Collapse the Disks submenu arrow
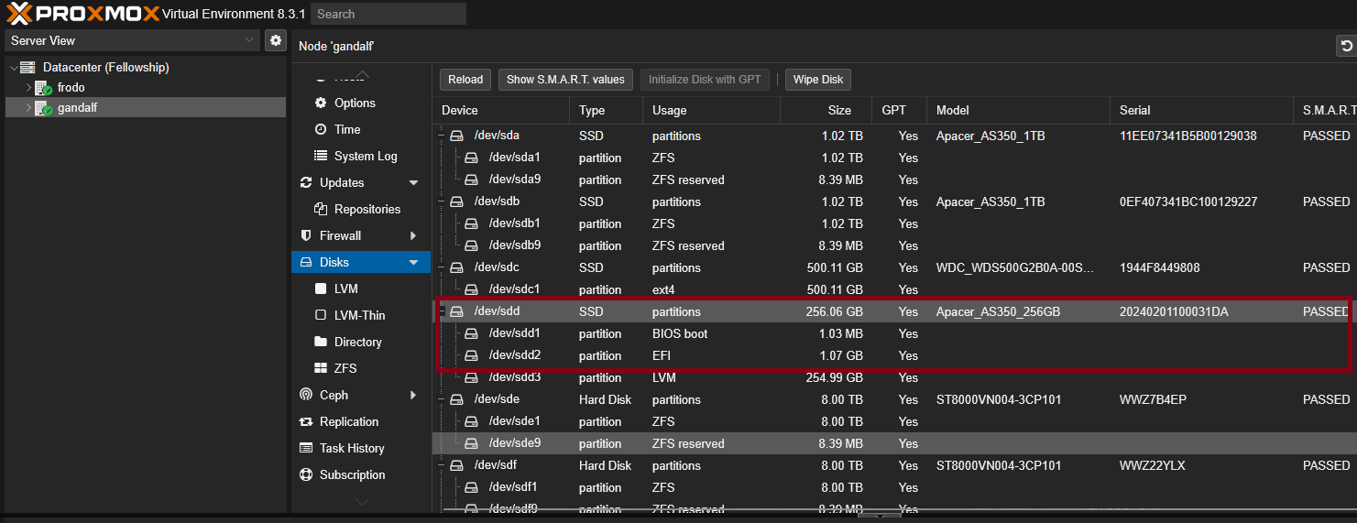The image size is (1357, 523). tap(413, 263)
